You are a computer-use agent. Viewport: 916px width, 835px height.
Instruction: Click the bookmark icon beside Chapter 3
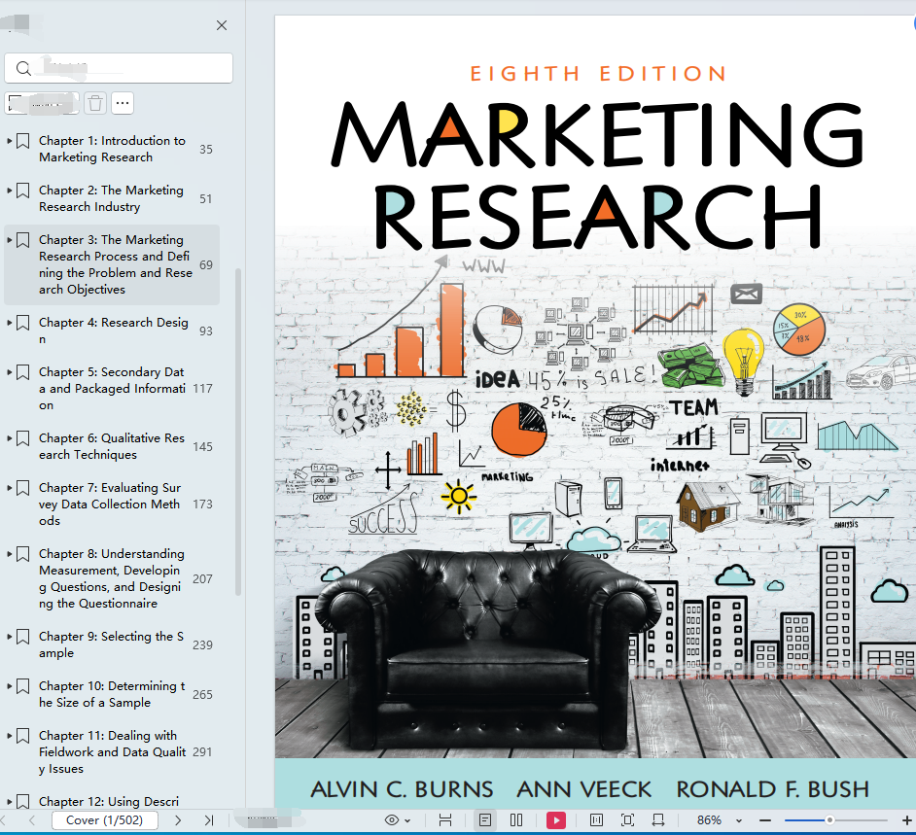point(22,240)
